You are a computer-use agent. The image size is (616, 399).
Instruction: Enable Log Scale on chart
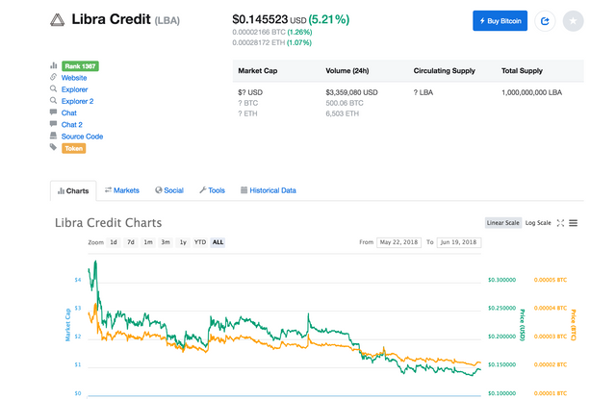tap(538, 223)
